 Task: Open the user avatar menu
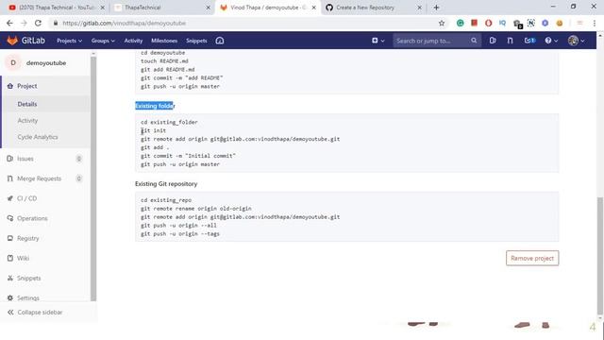(x=577, y=41)
